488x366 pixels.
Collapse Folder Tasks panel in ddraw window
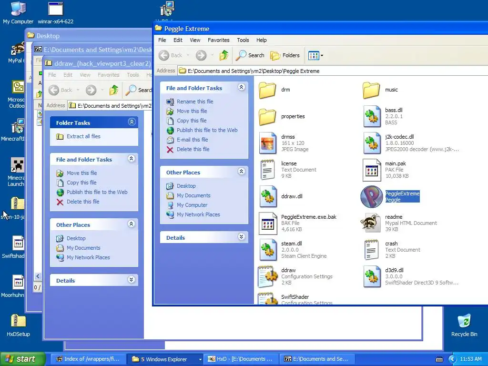tap(132, 122)
